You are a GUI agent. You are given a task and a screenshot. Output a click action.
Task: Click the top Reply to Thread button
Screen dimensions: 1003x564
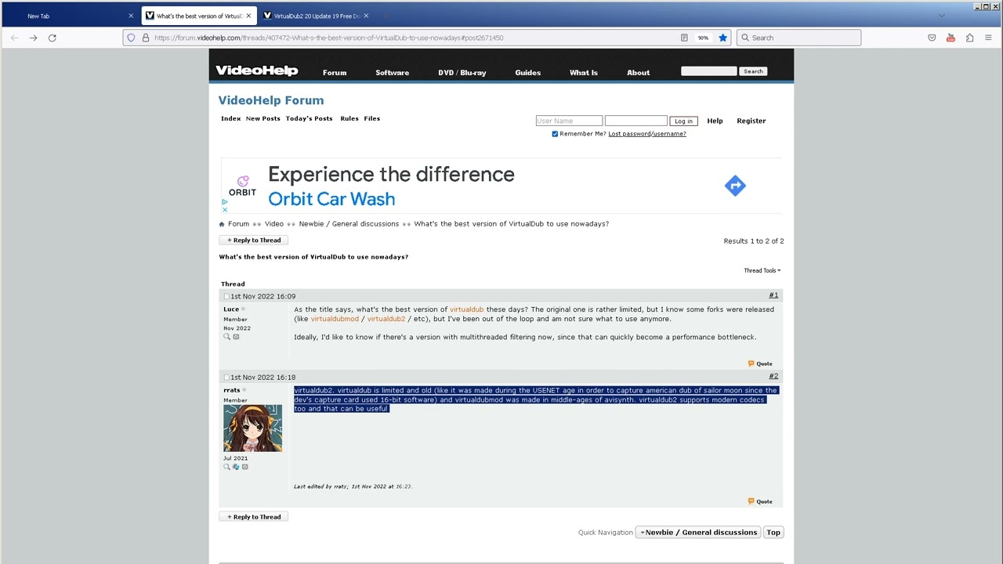(254, 240)
